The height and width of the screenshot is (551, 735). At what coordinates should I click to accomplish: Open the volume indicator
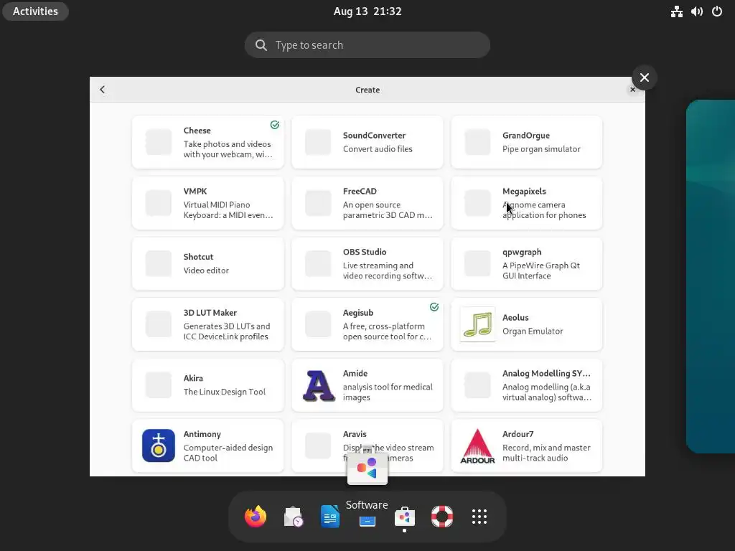[x=696, y=11]
